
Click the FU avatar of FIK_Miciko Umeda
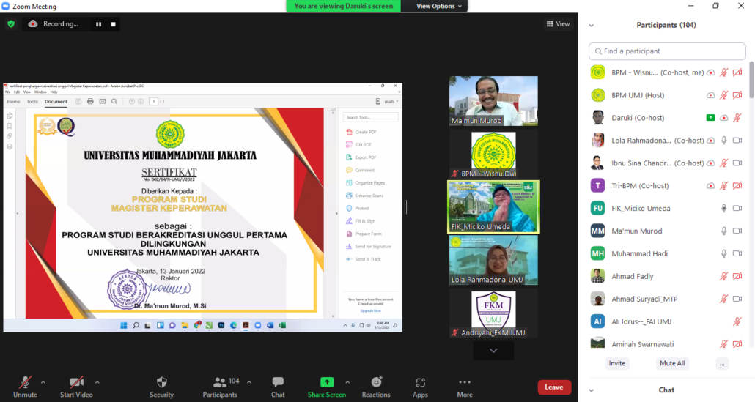(598, 208)
